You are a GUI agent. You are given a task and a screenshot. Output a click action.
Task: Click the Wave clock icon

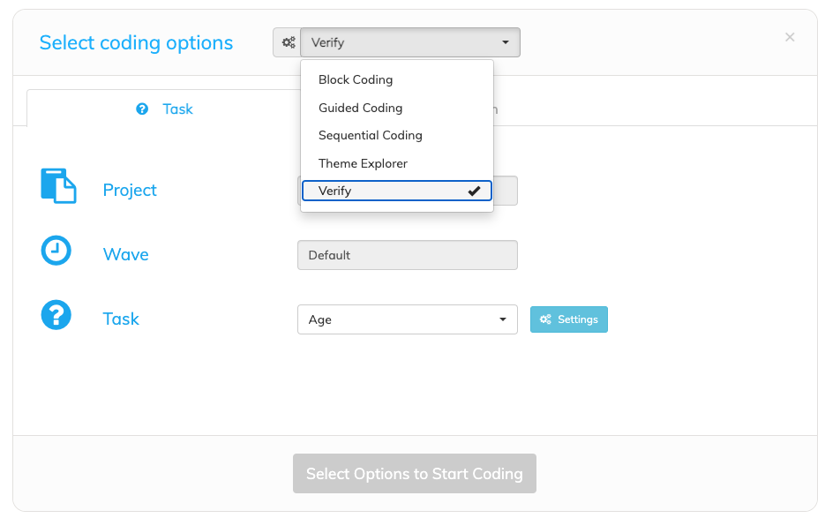(56, 251)
